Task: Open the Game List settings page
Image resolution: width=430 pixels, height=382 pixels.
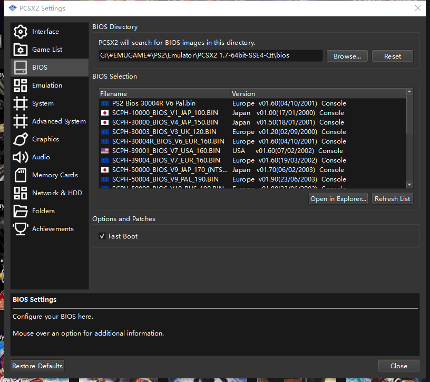Action: point(50,50)
